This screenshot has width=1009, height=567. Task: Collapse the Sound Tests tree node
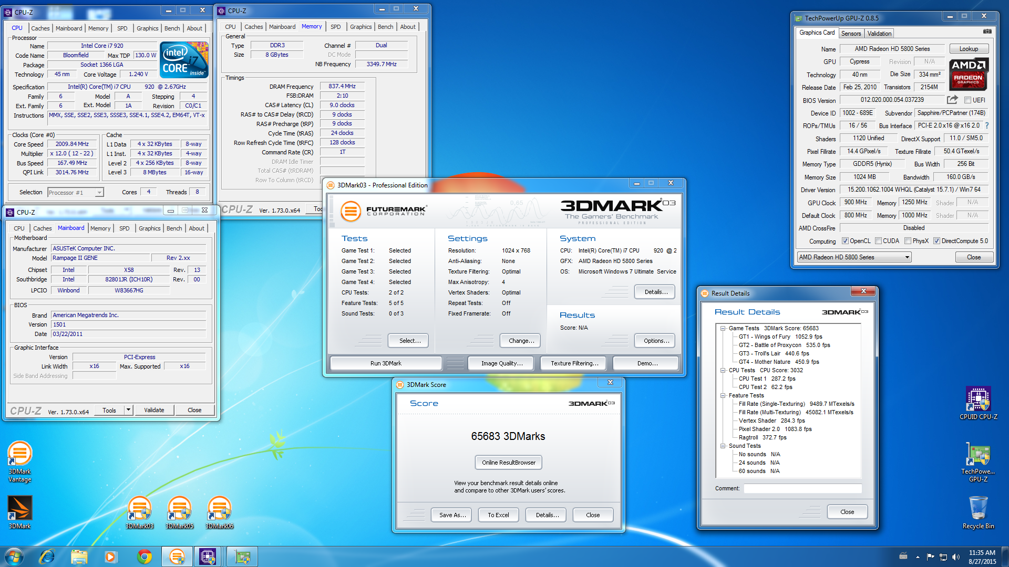[723, 446]
